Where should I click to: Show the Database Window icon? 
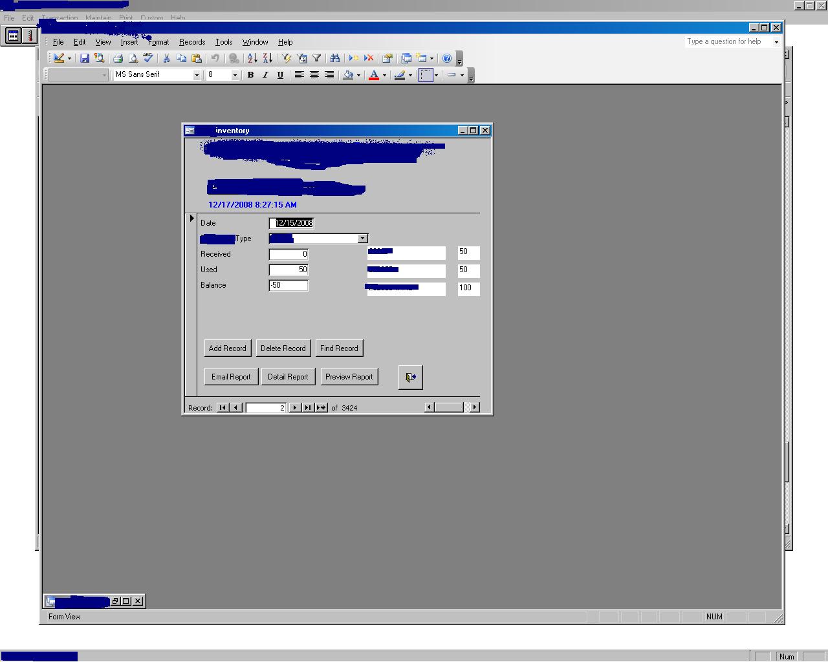pos(406,58)
